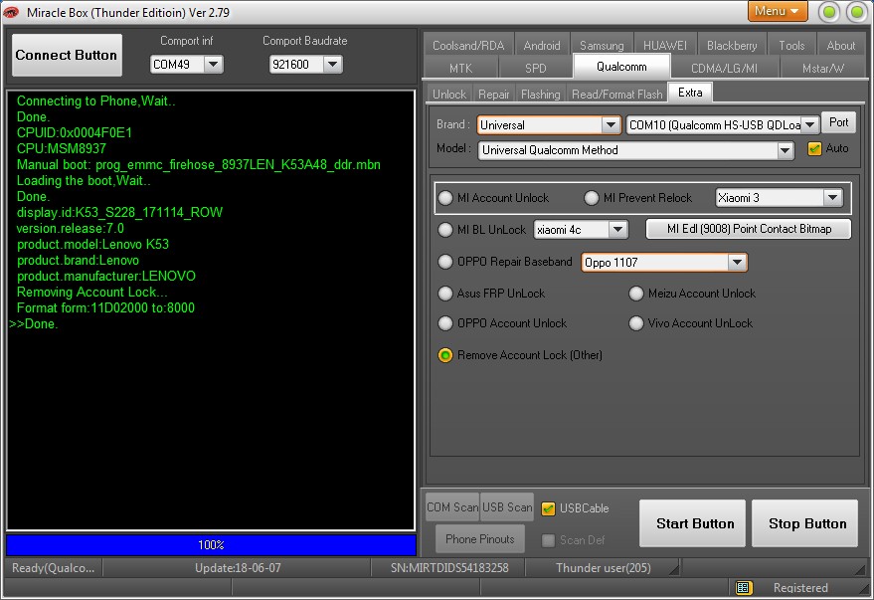Click the SN:MIRTDIDS54183258 status field
This screenshot has width=874, height=600.
(x=449, y=567)
